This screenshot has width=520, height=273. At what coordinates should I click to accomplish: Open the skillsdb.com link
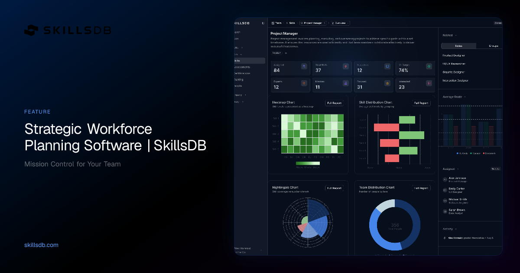[42, 245]
